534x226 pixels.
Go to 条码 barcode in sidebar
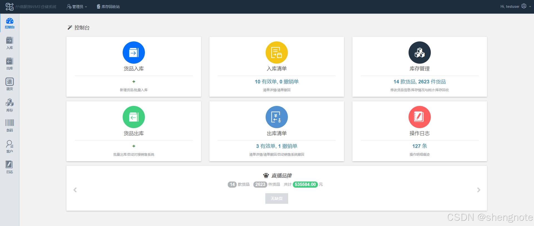(9, 125)
